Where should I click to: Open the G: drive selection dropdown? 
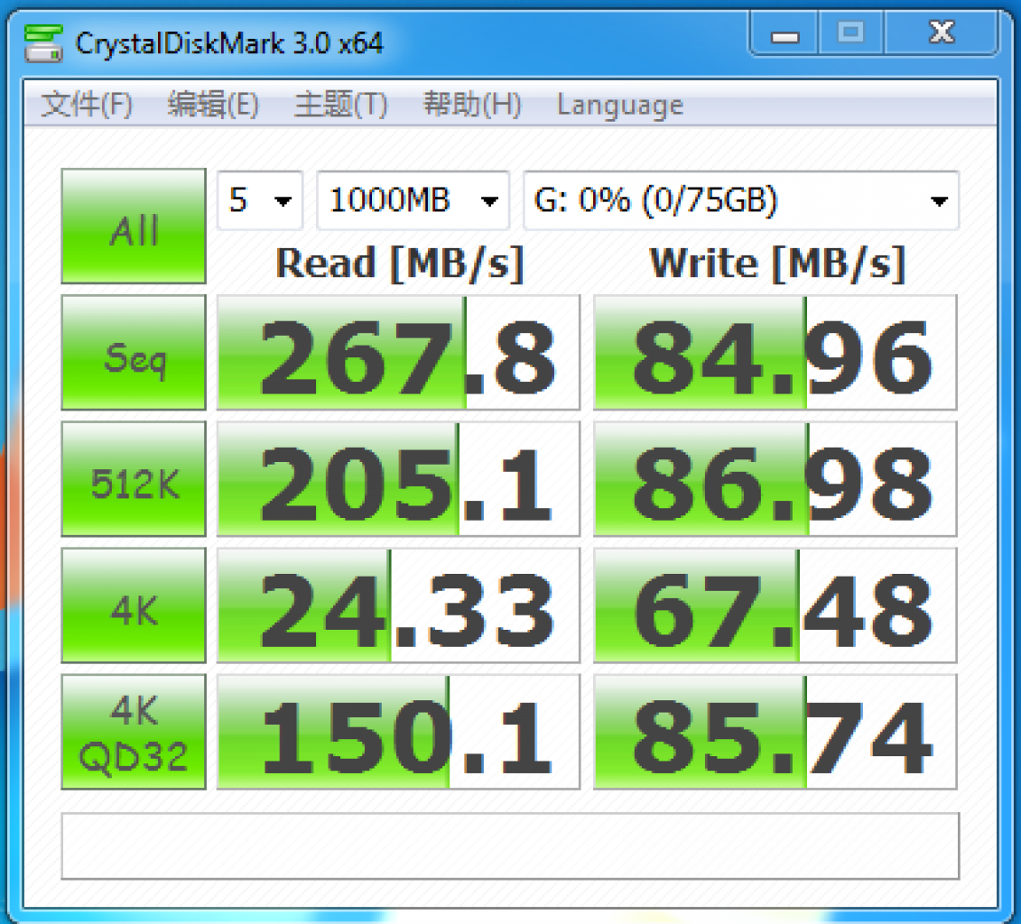click(741, 200)
